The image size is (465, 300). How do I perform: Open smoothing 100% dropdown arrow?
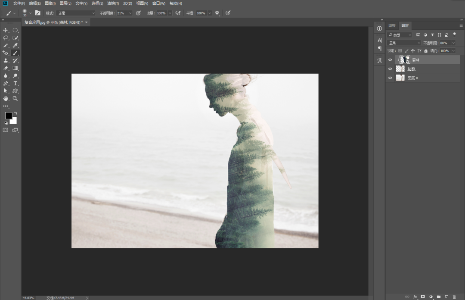(x=210, y=13)
